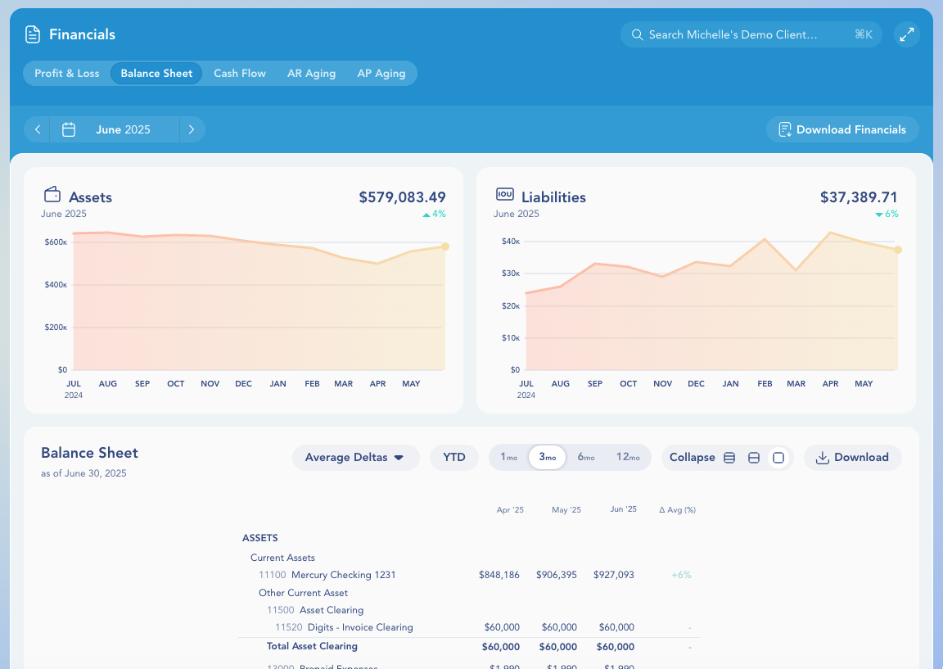Click the expand fullscreen arrows icon
This screenshot has height=669, width=943.
click(906, 34)
